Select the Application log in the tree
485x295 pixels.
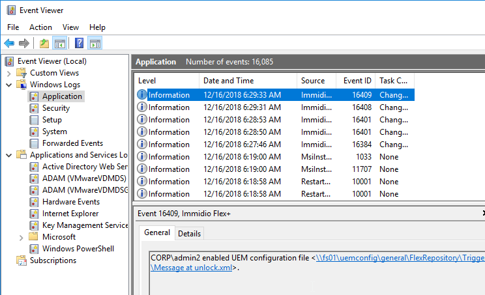[62, 96]
